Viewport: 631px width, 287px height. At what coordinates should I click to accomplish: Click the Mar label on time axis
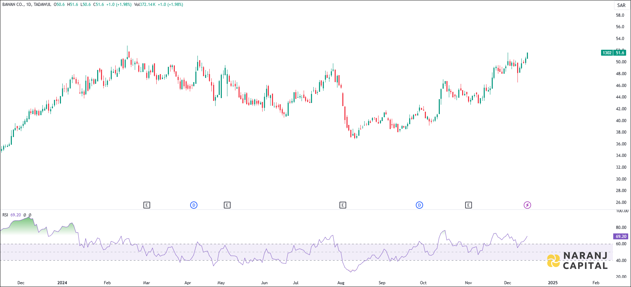[x=147, y=283]
